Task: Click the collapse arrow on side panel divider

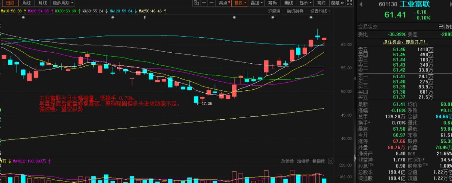Action: coord(355,158)
